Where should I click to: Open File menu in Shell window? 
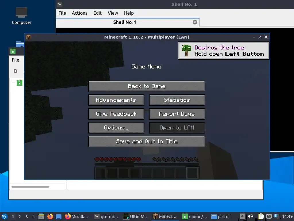point(62,13)
